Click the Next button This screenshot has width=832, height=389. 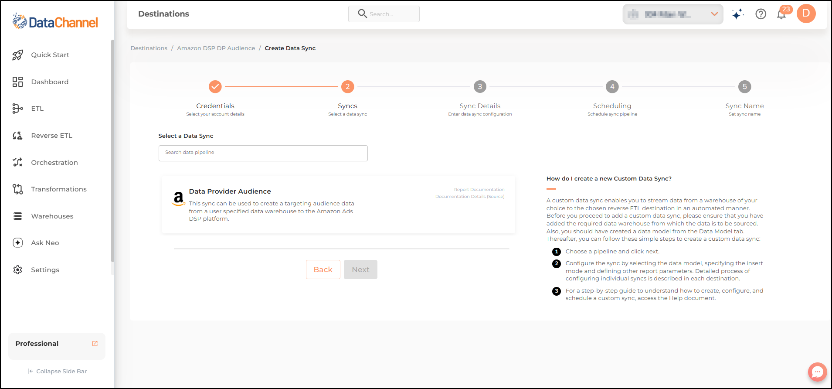360,270
